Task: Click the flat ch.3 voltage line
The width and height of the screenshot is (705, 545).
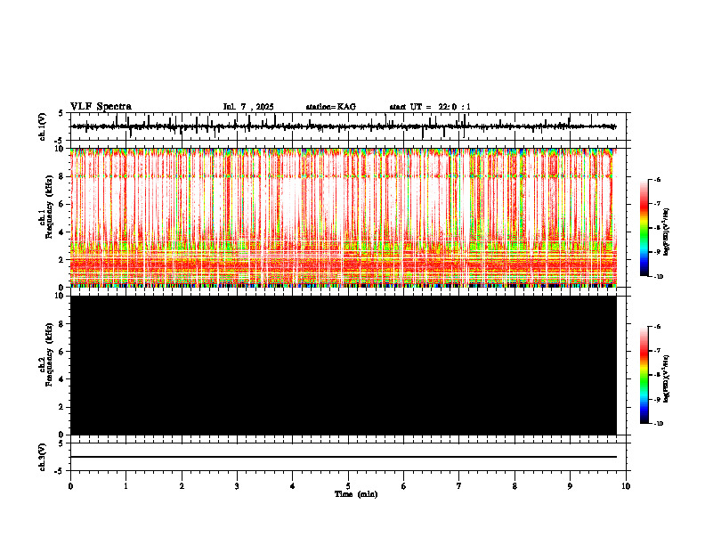Action: (x=344, y=457)
